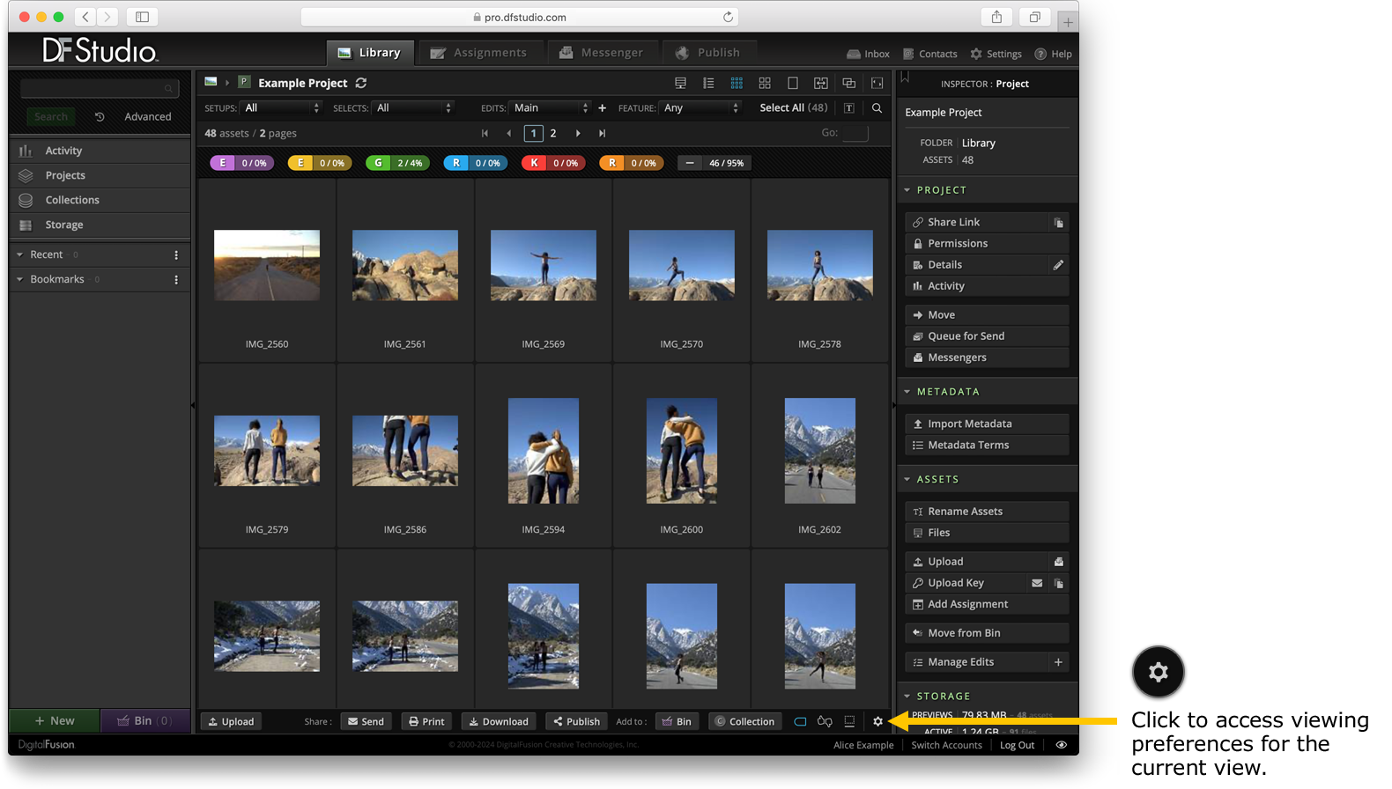Select the large thumbnail grid view icon
This screenshot has width=1392, height=789.
765,83
